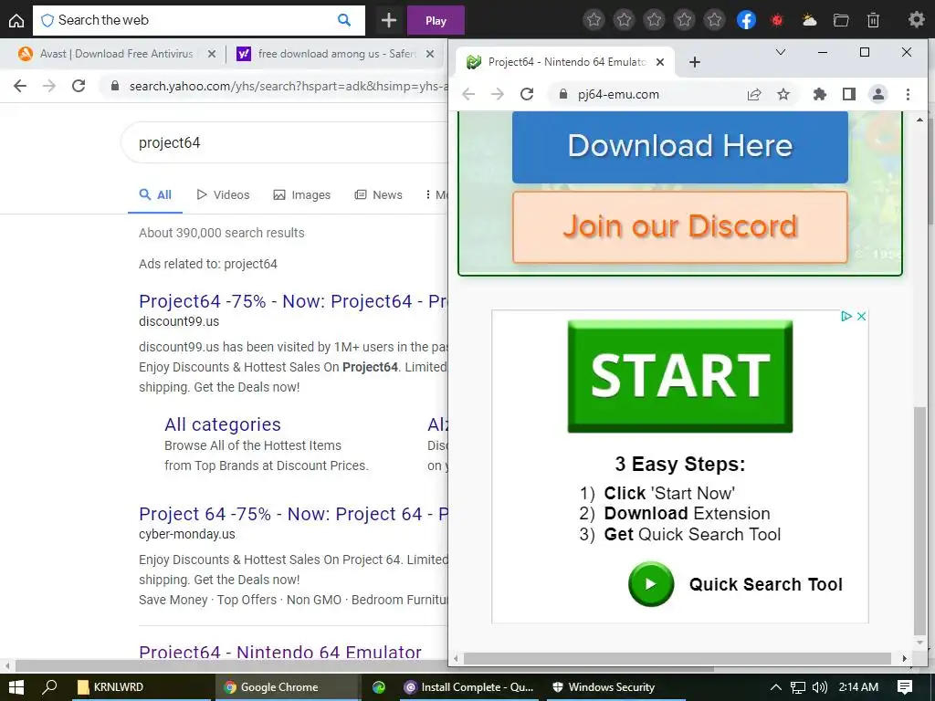The height and width of the screenshot is (701, 935).
Task: Click the search magnifier in Search the web bar
Action: 344,20
